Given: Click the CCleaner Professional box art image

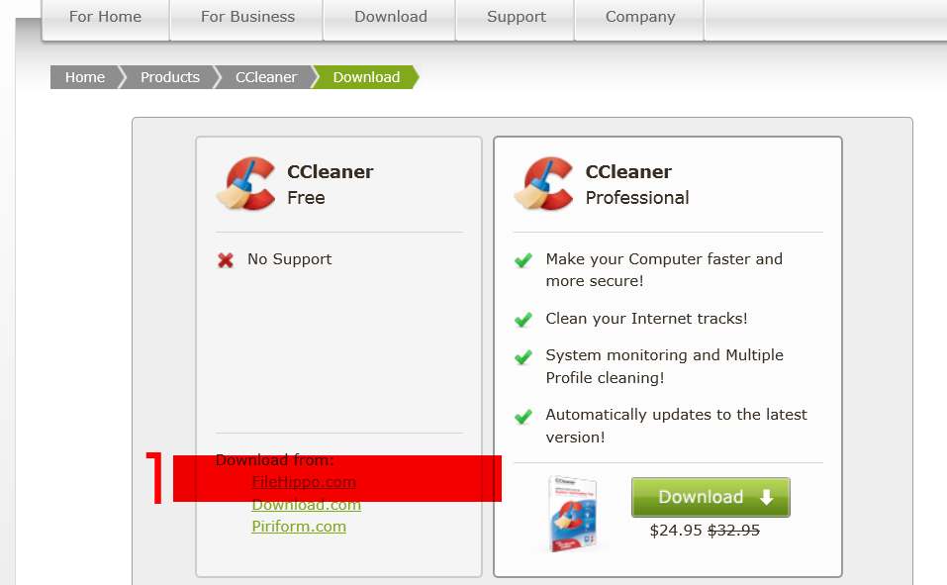Looking at the screenshot, I should [573, 514].
